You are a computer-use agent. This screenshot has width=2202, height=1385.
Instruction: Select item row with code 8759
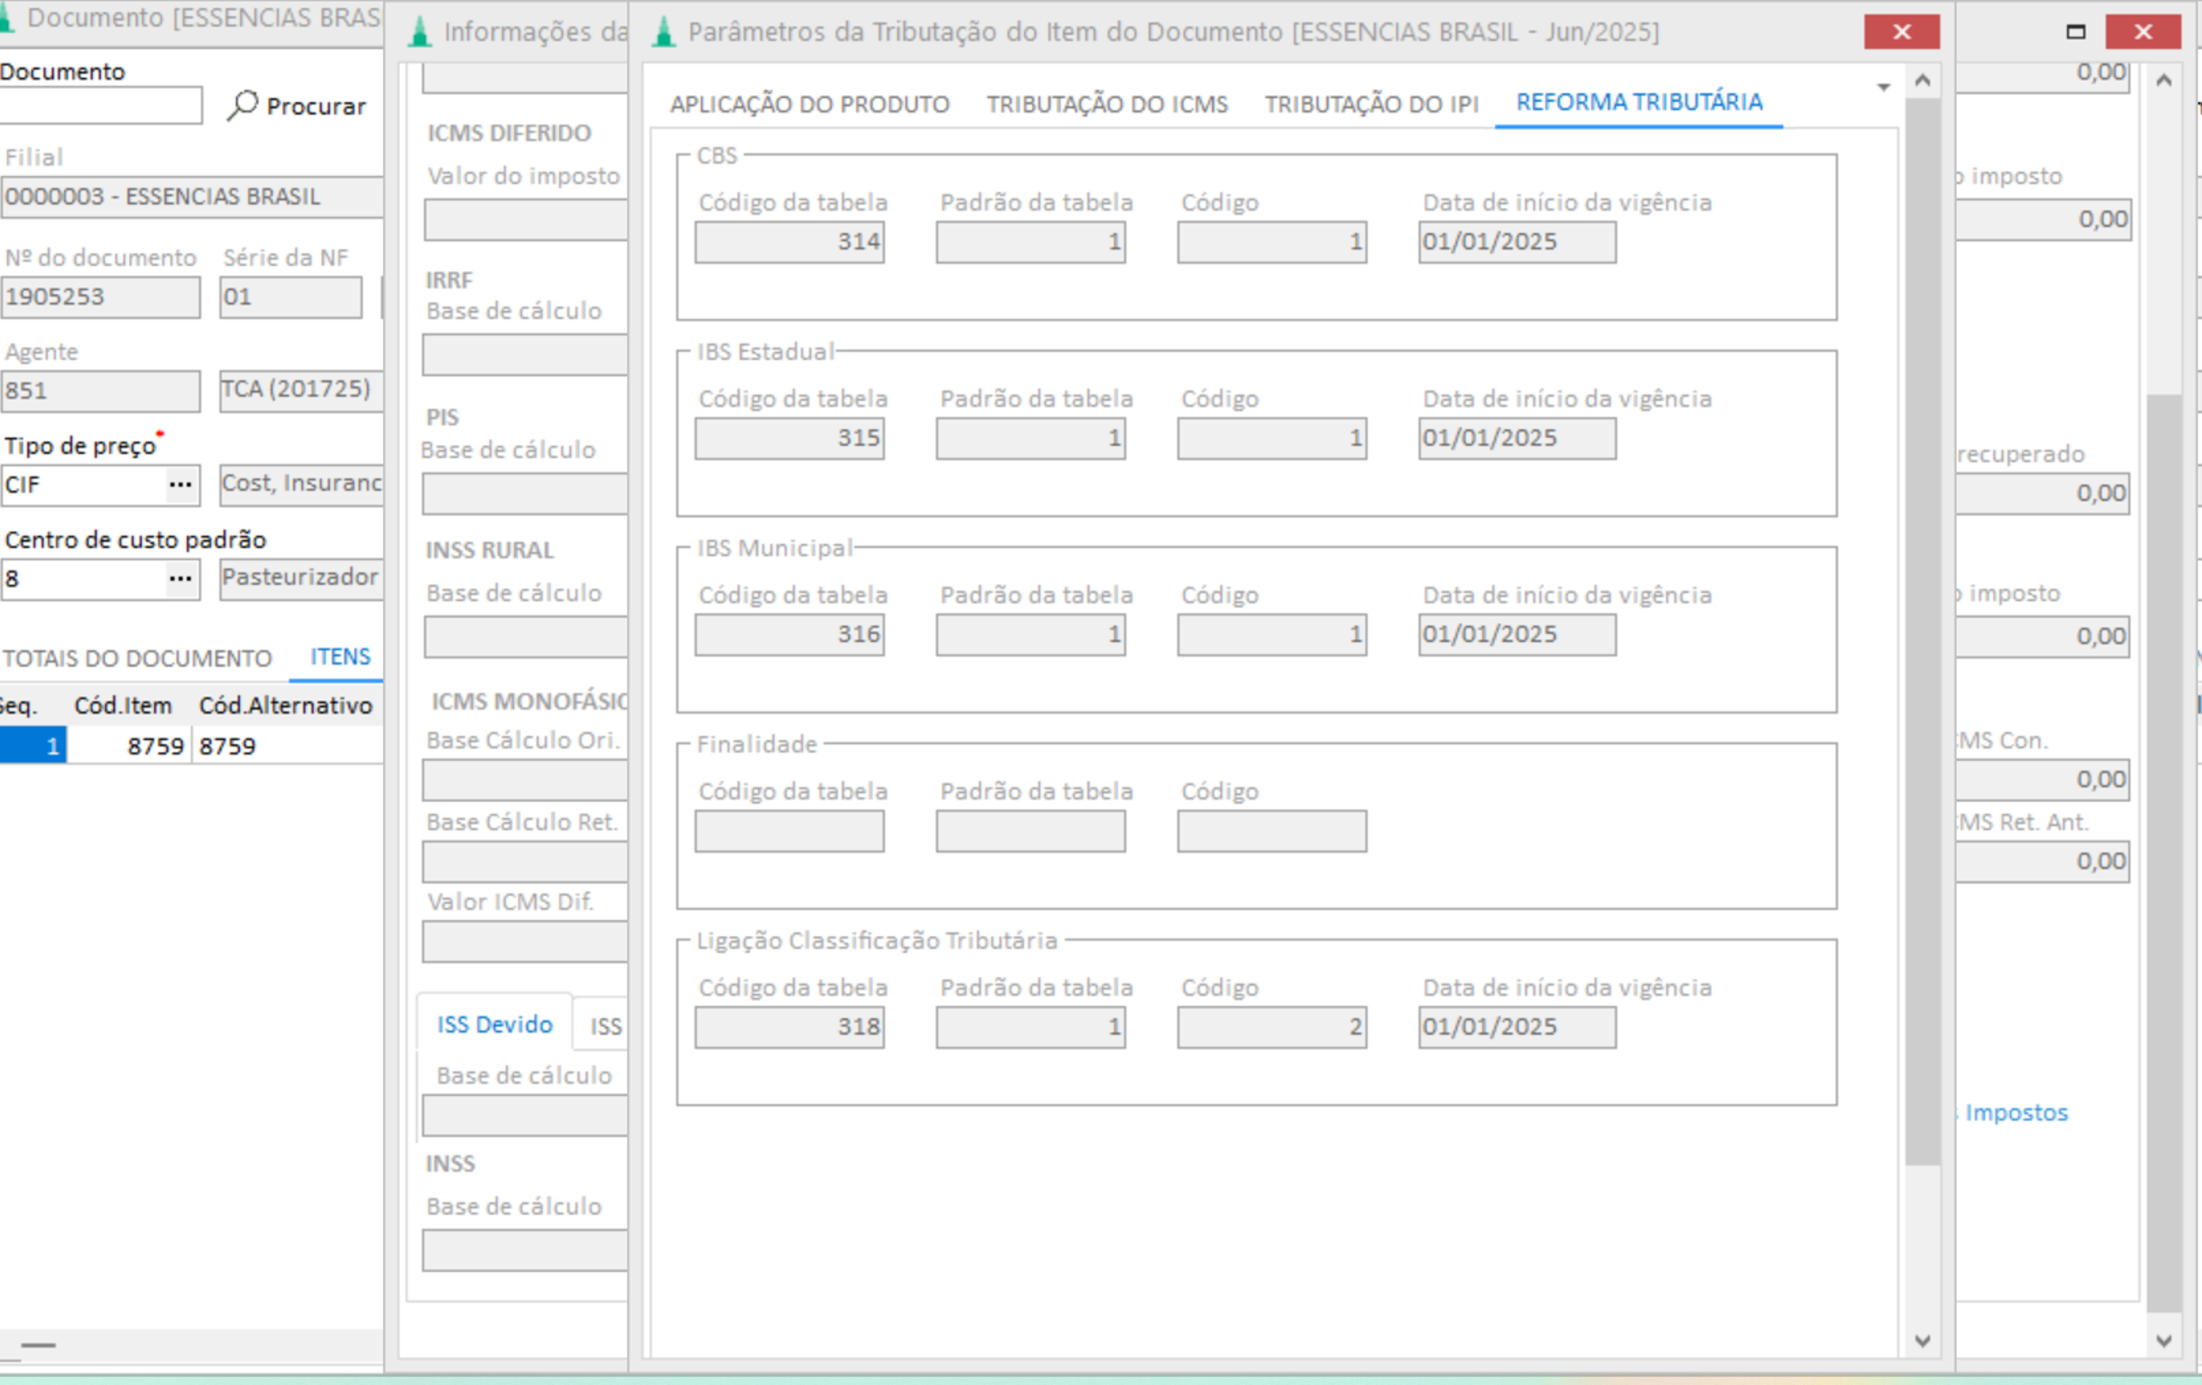point(156,746)
